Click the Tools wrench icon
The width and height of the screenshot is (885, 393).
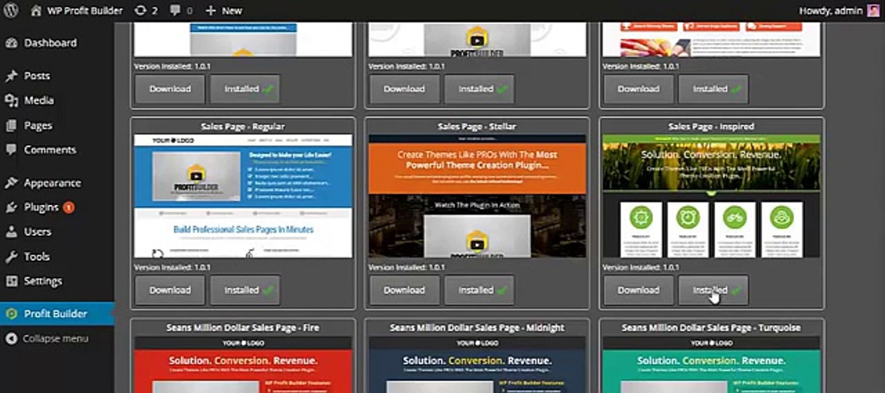[11, 257]
